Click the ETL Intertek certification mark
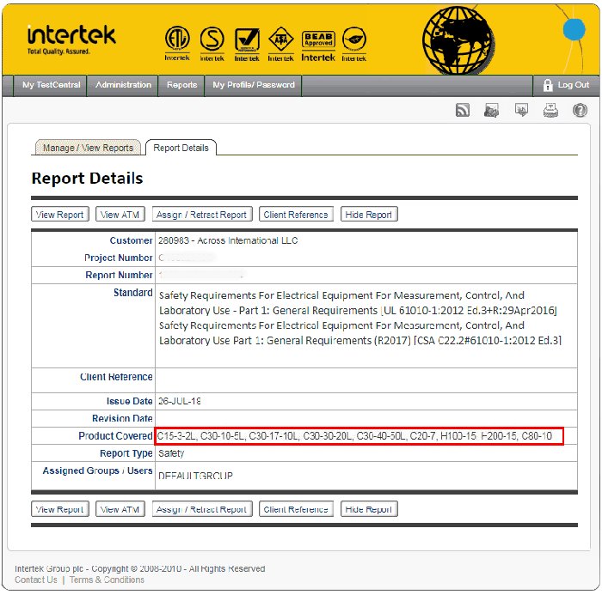The width and height of the screenshot is (602, 595). click(x=177, y=43)
